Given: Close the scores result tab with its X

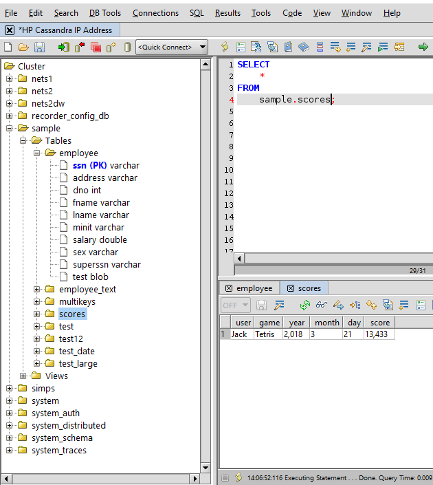Looking at the screenshot, I should click(291, 288).
